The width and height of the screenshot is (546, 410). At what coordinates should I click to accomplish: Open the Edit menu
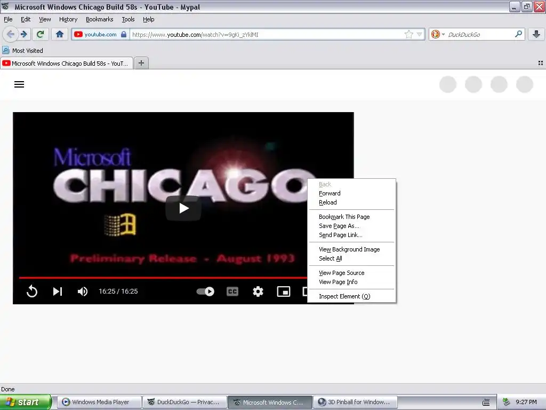(x=26, y=19)
